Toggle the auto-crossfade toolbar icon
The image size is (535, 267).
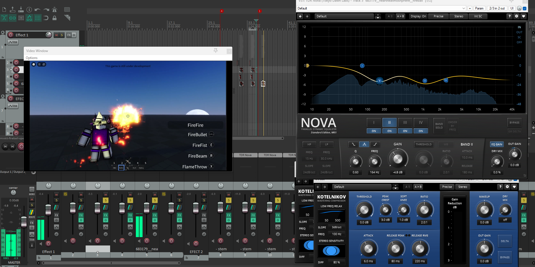[4, 18]
